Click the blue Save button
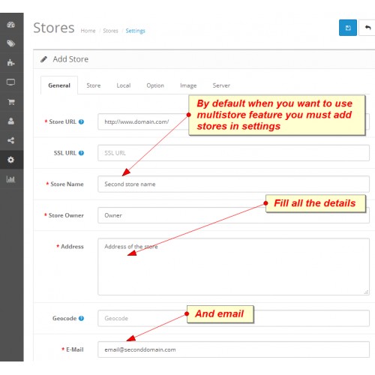The width and height of the screenshot is (375, 375). pyautogui.click(x=348, y=28)
